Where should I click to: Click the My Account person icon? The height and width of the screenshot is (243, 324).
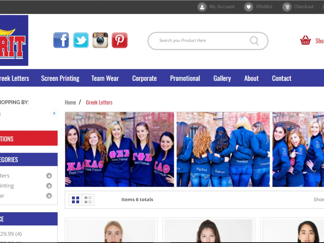202,7
